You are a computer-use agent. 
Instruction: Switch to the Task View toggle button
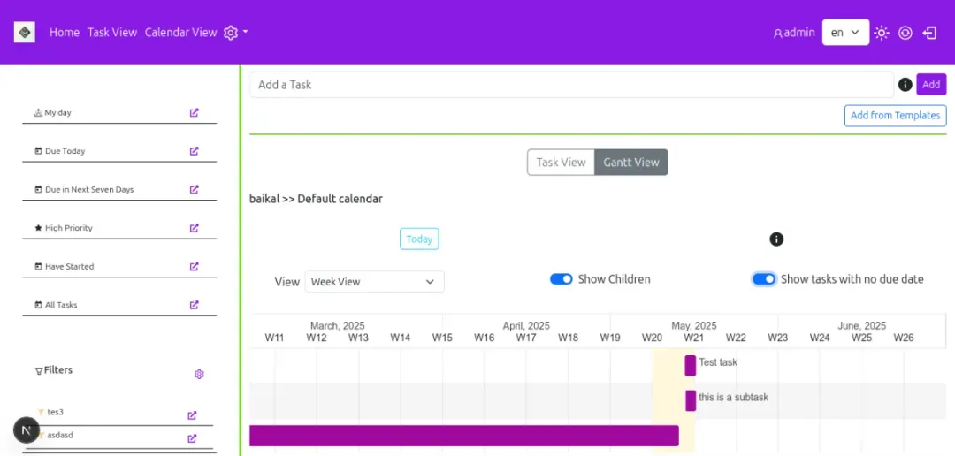point(561,163)
